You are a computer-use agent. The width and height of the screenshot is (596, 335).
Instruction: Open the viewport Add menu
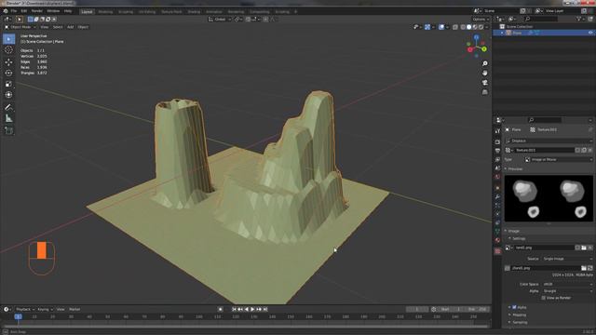pos(71,27)
